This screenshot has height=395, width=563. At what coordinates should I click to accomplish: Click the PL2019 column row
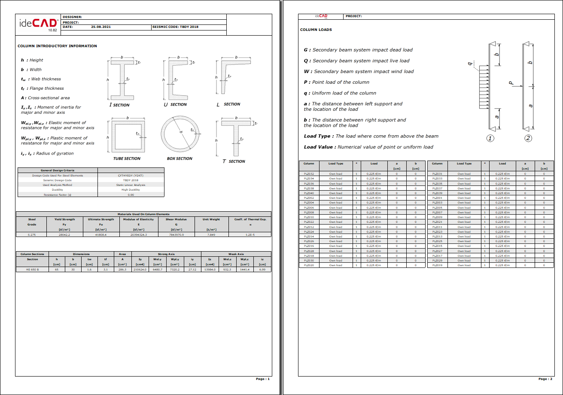pyautogui.click(x=437, y=265)
